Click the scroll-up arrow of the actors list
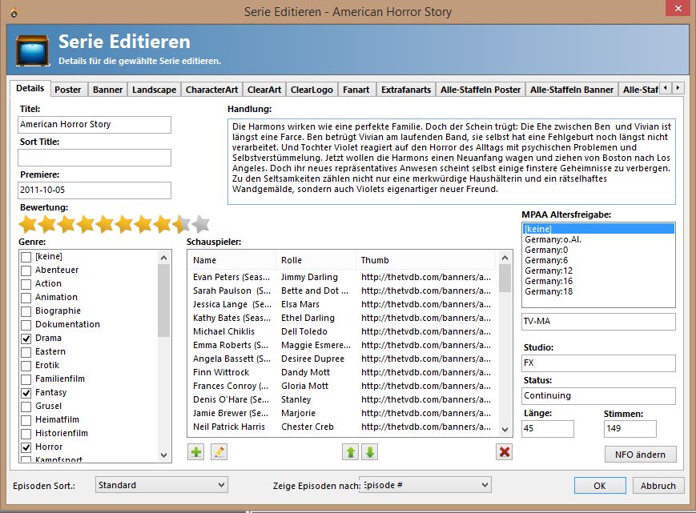The image size is (696, 513). (x=505, y=258)
